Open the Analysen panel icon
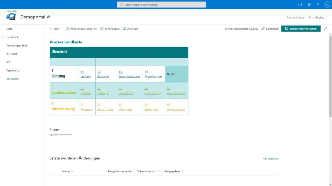The height and width of the screenshot is (186, 332). coord(125,28)
